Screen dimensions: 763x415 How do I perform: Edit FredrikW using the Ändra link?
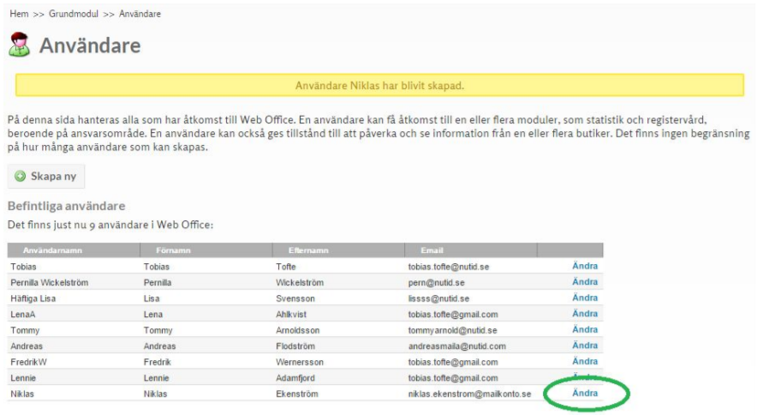585,361
